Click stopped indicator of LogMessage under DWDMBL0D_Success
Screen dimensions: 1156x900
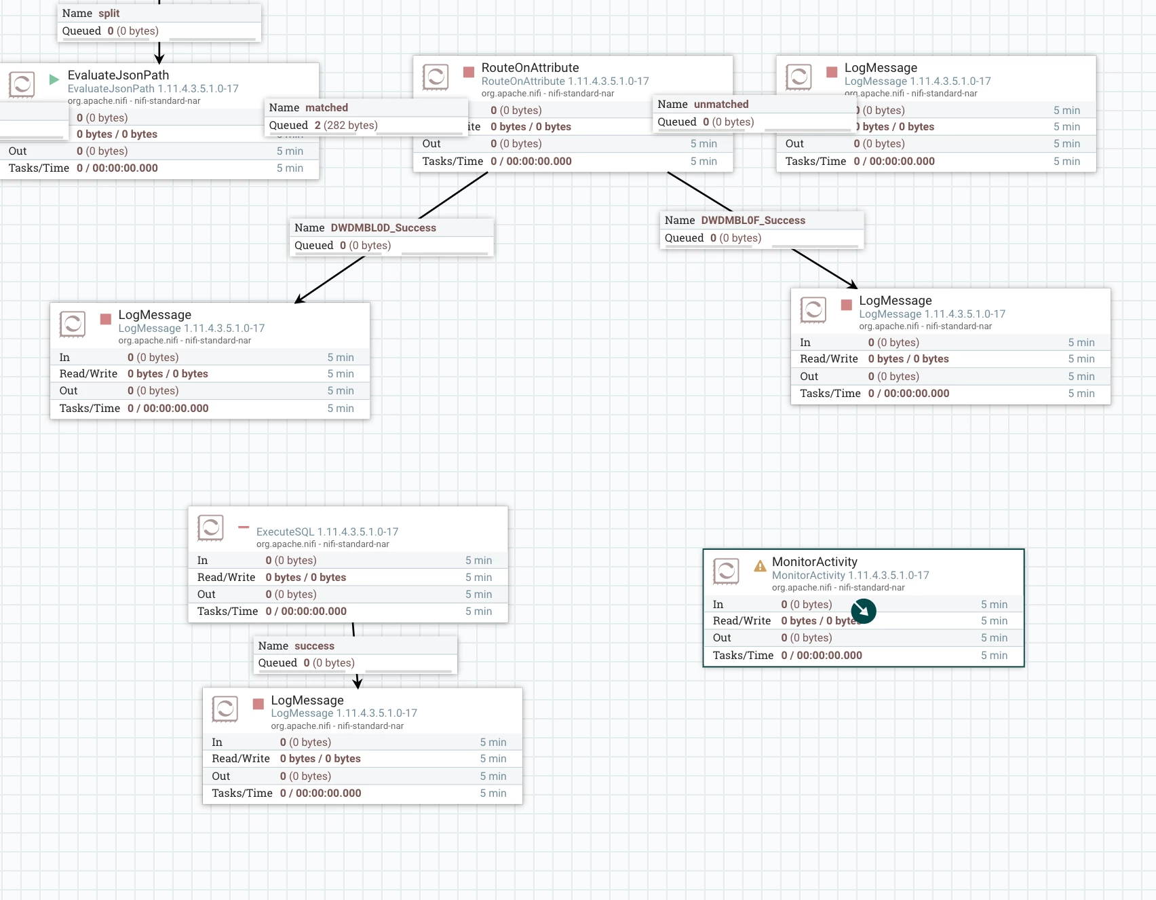105,319
